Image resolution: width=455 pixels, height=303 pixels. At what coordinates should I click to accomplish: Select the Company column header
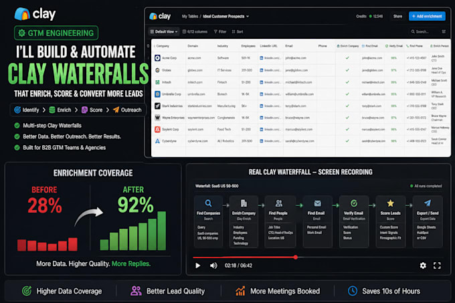(x=163, y=45)
